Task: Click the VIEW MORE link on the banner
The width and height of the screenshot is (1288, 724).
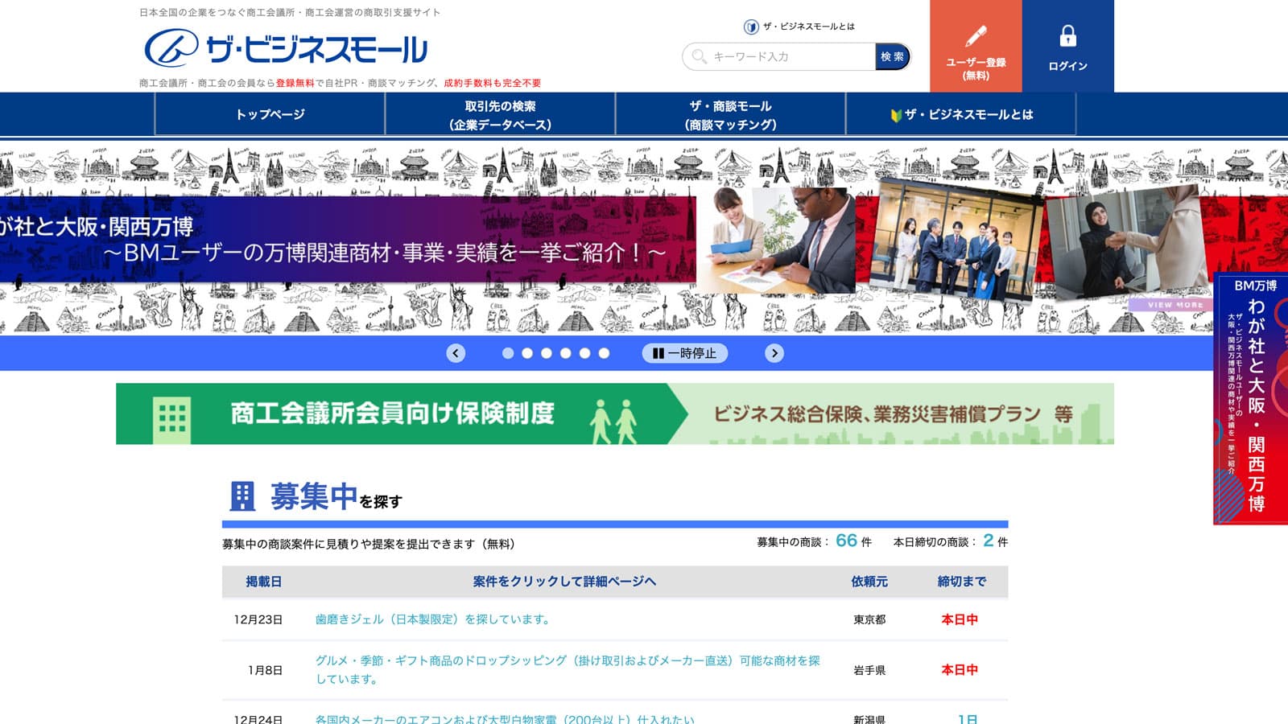Action: pyautogui.click(x=1170, y=305)
